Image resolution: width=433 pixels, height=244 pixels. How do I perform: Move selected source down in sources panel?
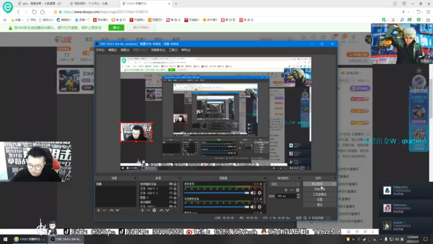pyautogui.click(x=167, y=210)
